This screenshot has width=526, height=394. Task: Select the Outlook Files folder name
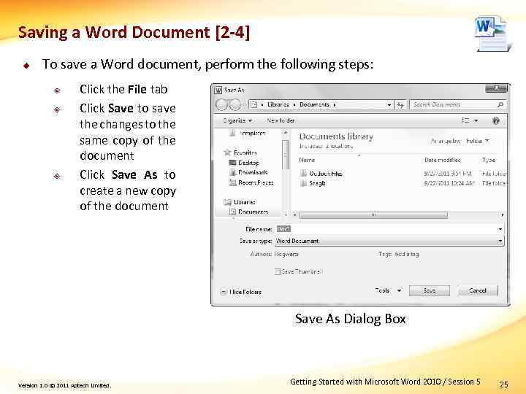coord(325,174)
